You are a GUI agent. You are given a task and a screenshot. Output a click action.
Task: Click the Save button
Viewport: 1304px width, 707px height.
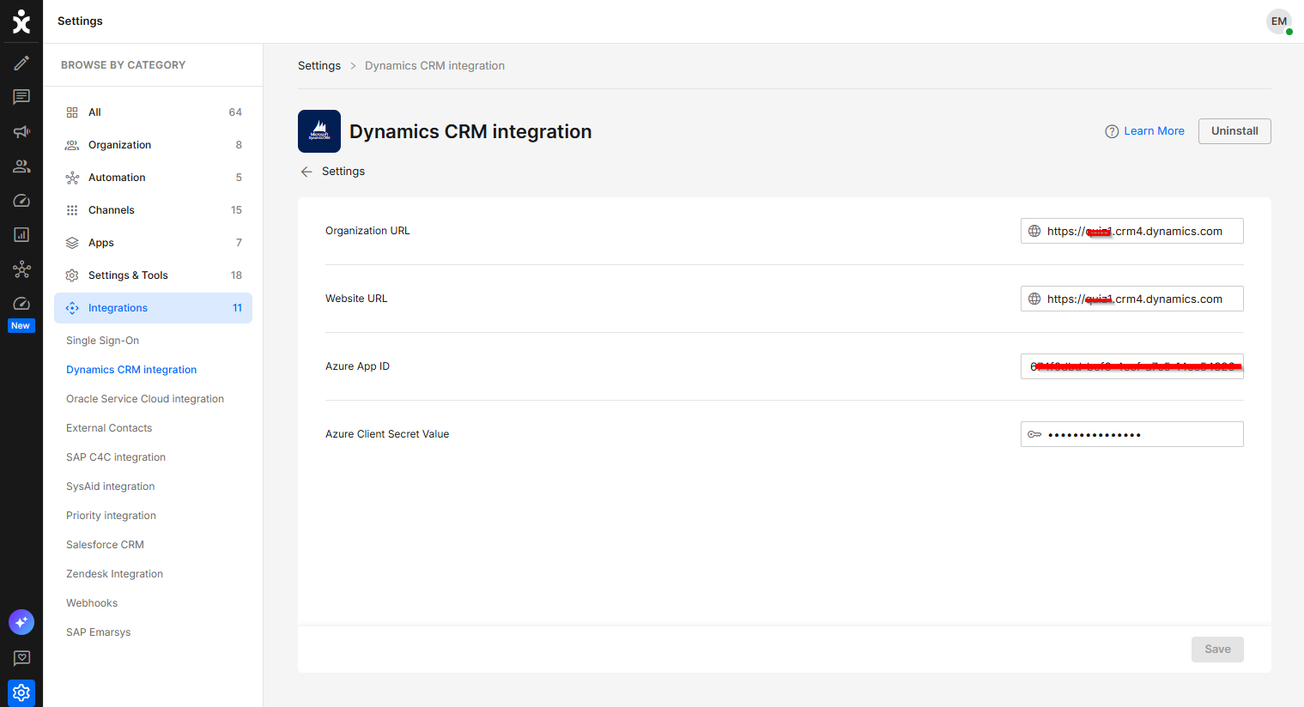[x=1217, y=650]
